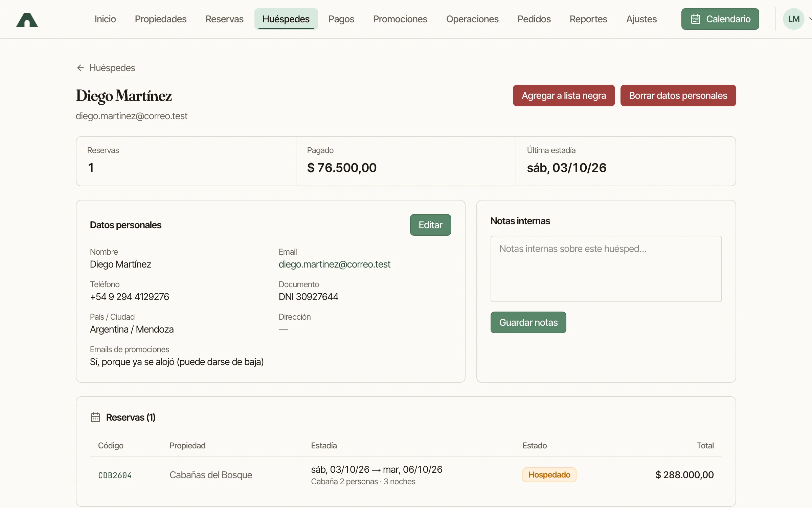Select the Huéspedes tab
The image size is (812, 508).
click(286, 19)
